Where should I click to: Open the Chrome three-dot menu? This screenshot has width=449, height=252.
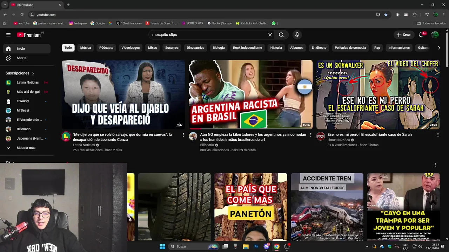(x=444, y=15)
